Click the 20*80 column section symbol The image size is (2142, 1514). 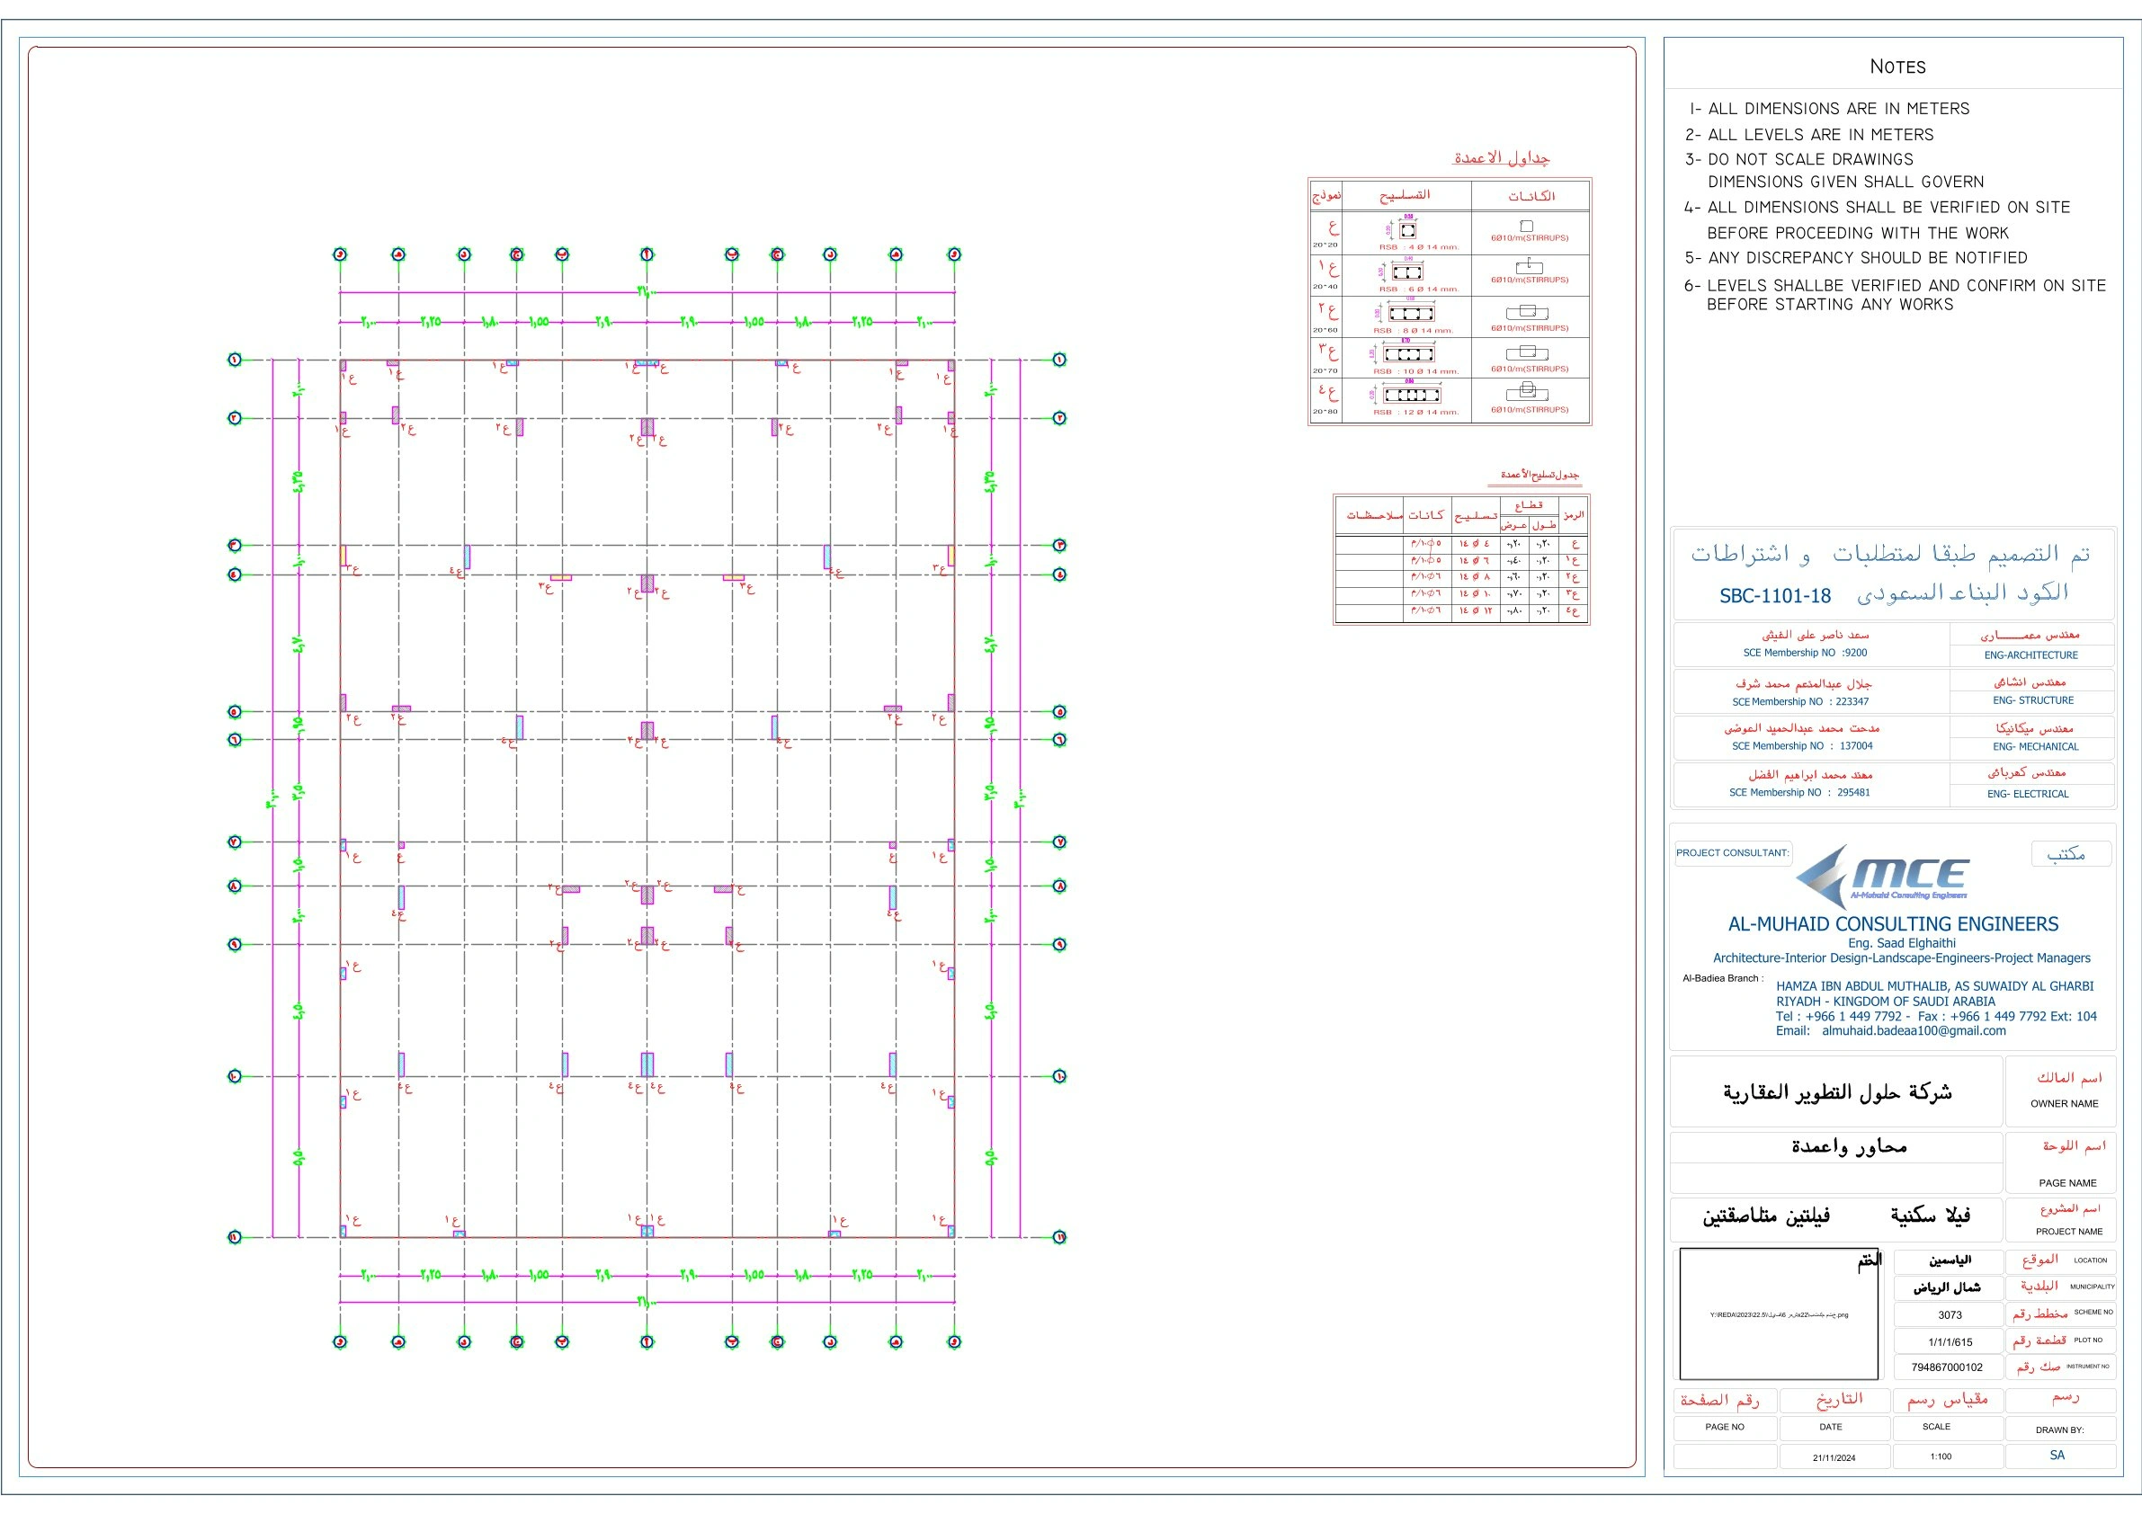(x=1412, y=395)
